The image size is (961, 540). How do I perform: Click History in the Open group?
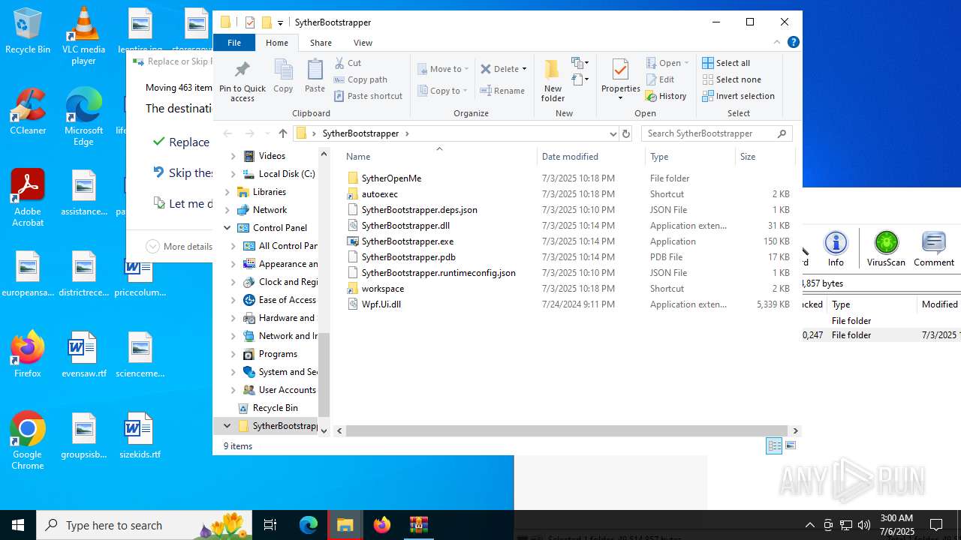[666, 96]
